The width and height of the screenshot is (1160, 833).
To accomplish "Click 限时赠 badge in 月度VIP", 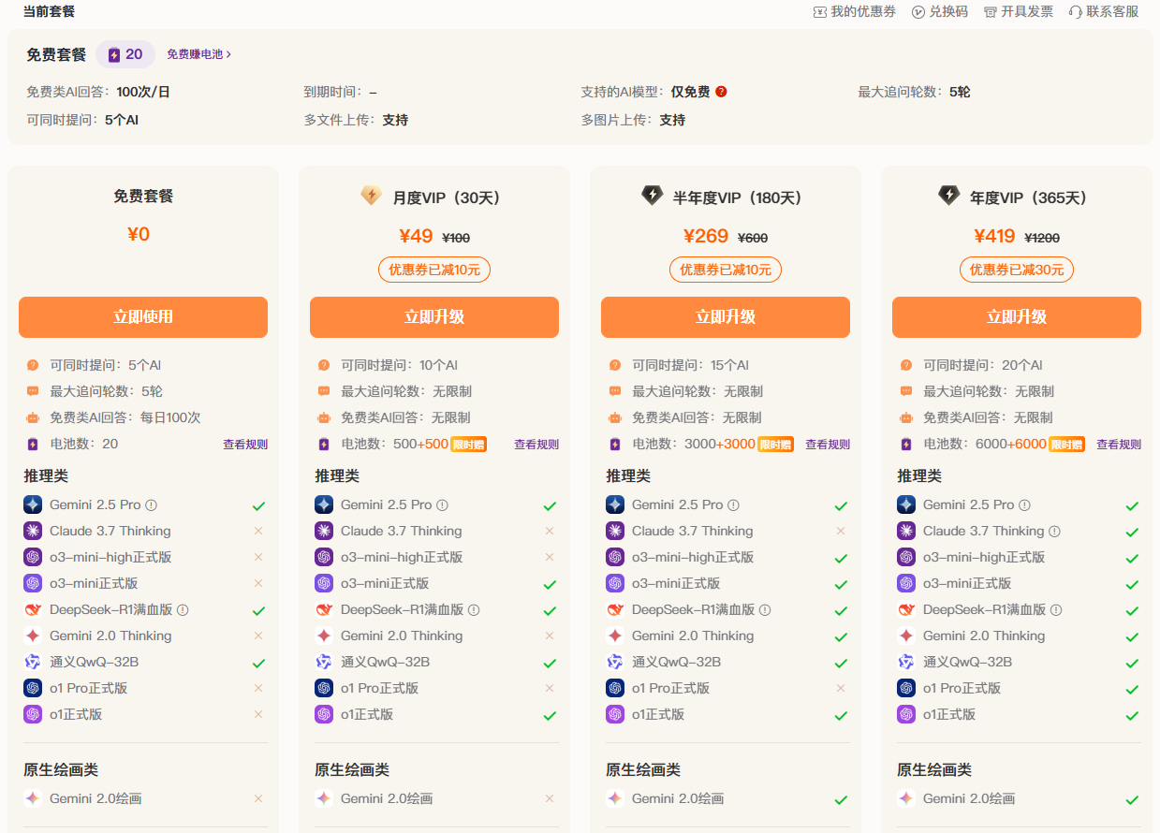I will (468, 445).
